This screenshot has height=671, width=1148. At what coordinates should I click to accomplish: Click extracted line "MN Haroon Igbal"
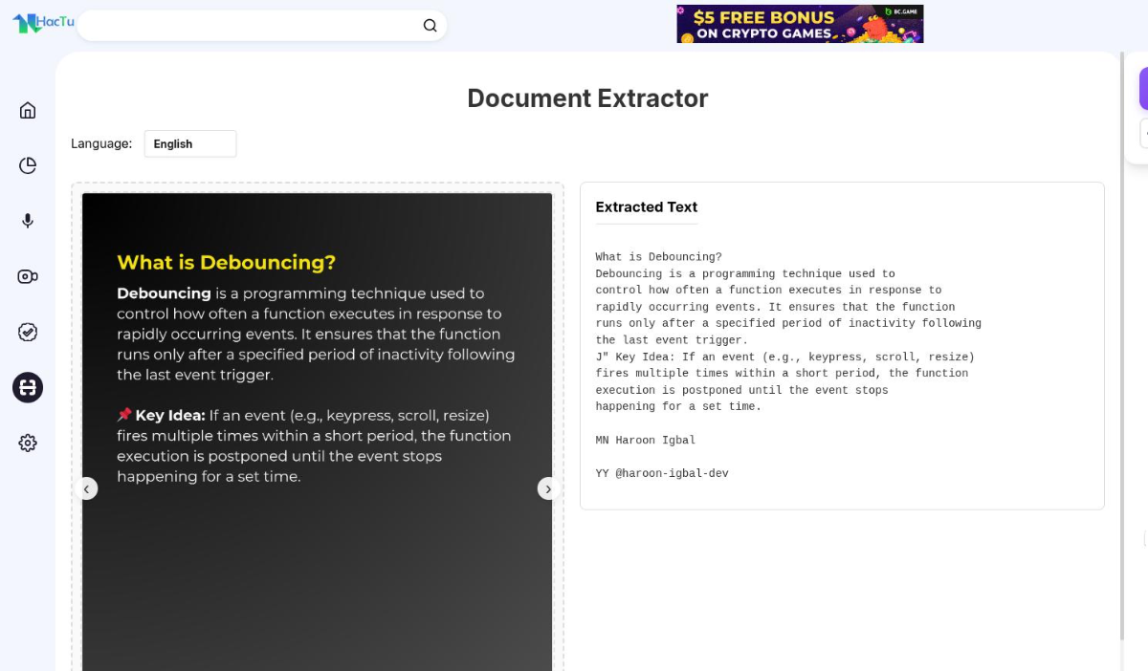point(646,441)
